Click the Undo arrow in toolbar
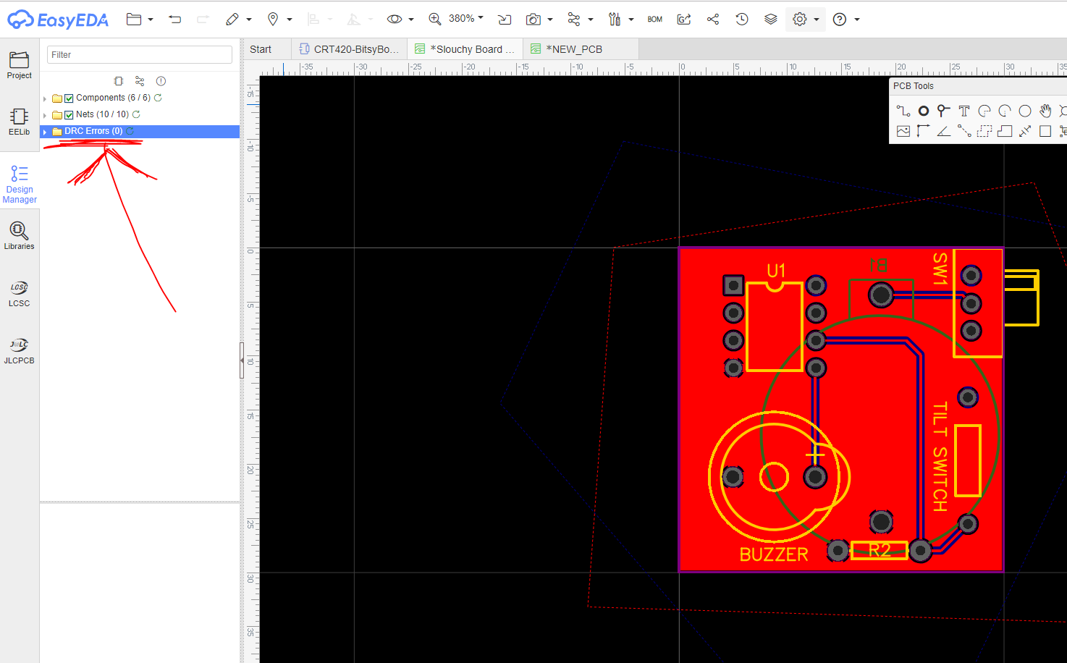The height and width of the screenshot is (663, 1067). (x=174, y=20)
